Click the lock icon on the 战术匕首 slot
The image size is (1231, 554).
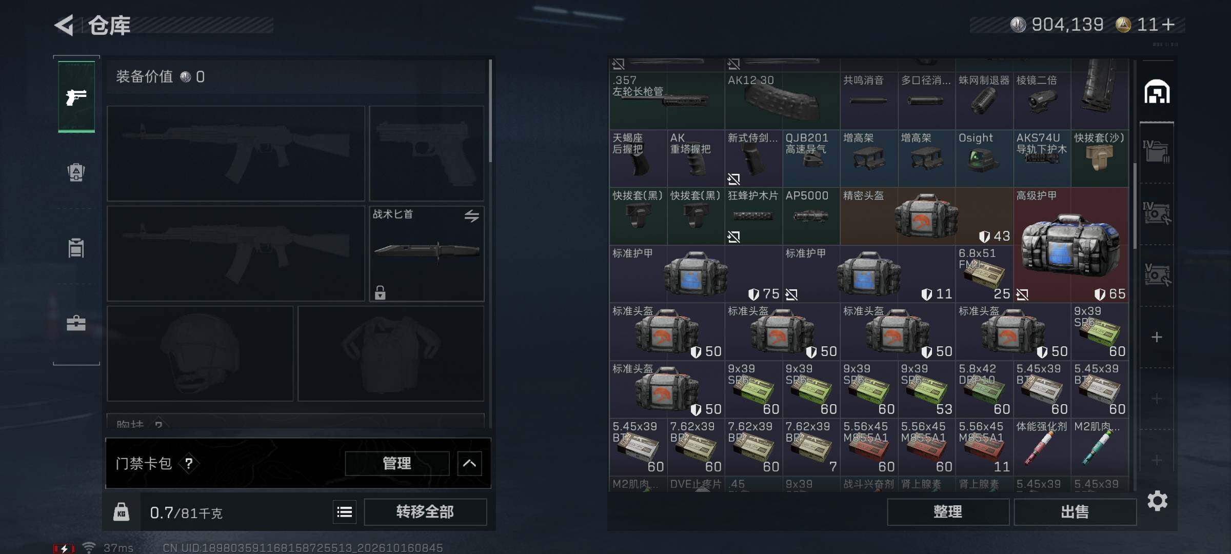380,292
